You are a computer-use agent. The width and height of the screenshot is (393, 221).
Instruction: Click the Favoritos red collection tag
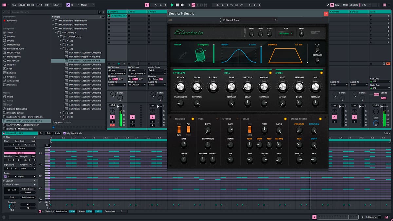(x=5, y=20)
